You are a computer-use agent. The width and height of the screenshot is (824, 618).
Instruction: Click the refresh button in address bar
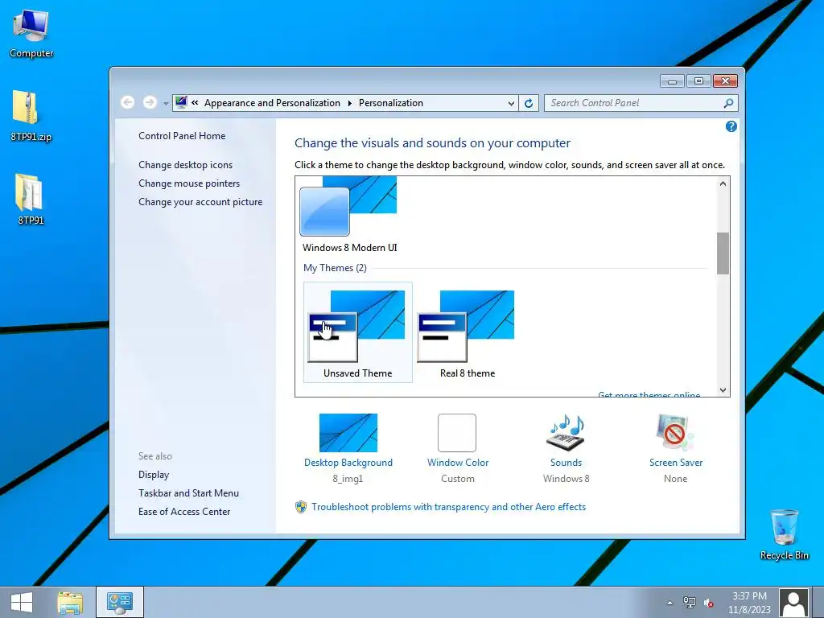[x=529, y=103]
